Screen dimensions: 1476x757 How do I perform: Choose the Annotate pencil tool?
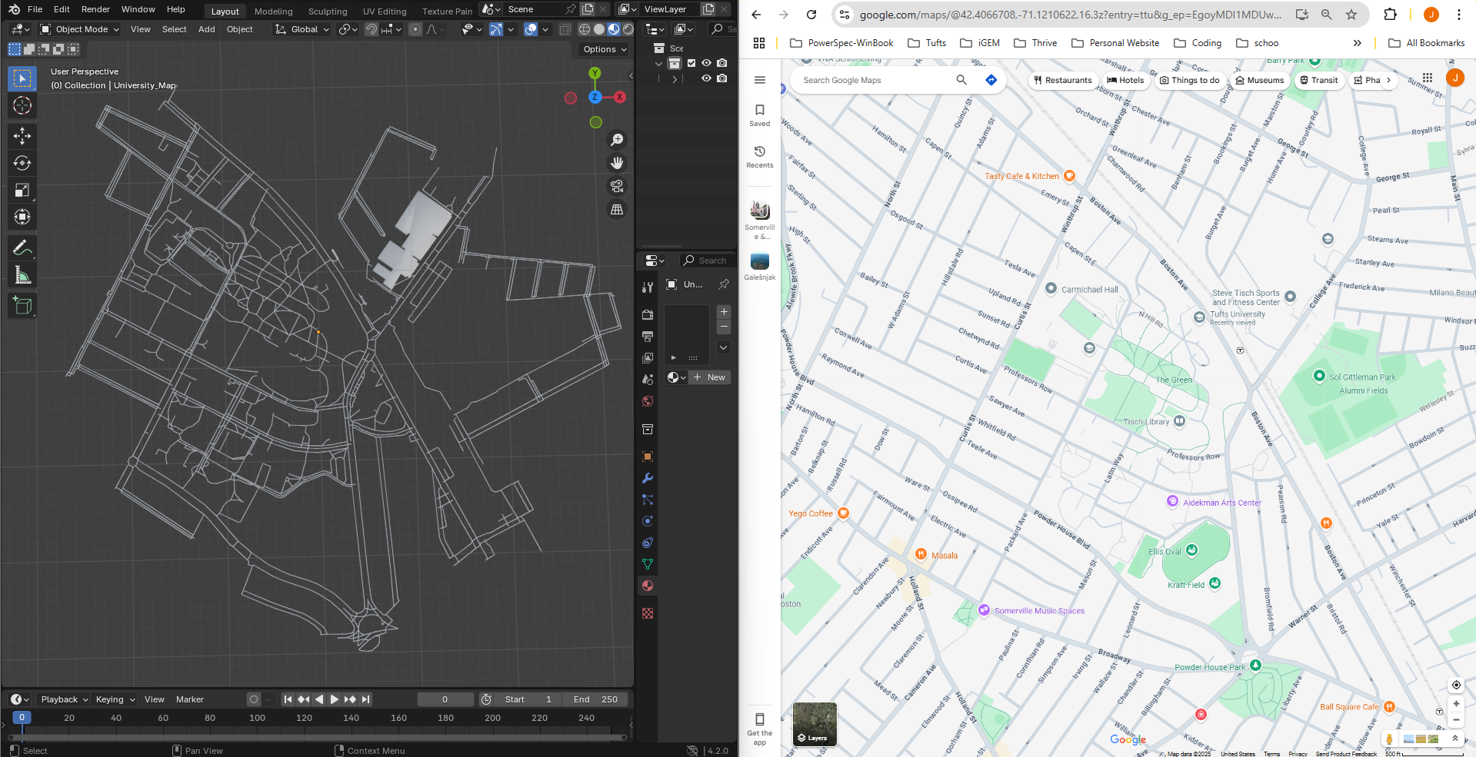coord(22,247)
